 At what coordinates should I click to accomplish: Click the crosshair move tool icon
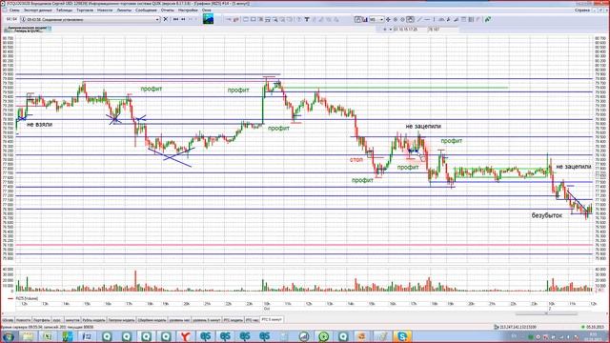[388, 19]
